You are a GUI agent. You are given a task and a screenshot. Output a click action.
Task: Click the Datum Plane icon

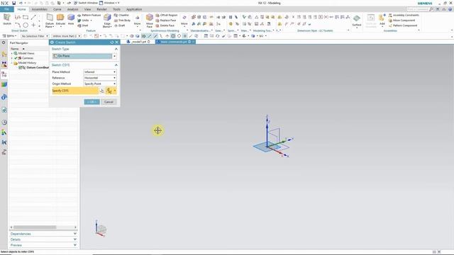pos(50,18)
